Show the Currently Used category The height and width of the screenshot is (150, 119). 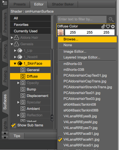coord(30,31)
